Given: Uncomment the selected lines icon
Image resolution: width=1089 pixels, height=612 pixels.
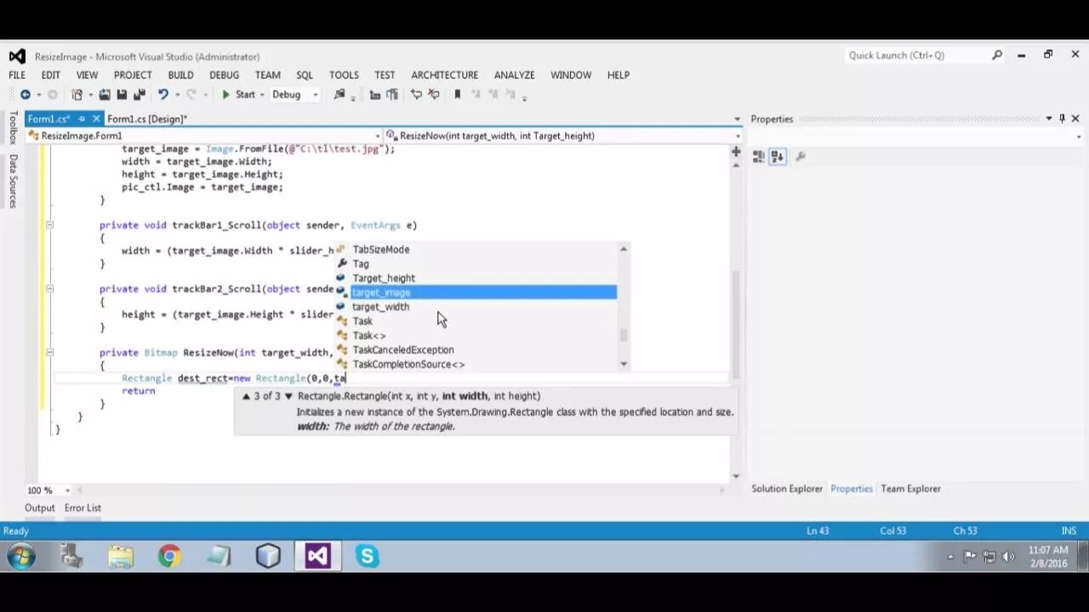Looking at the screenshot, I should tap(433, 94).
